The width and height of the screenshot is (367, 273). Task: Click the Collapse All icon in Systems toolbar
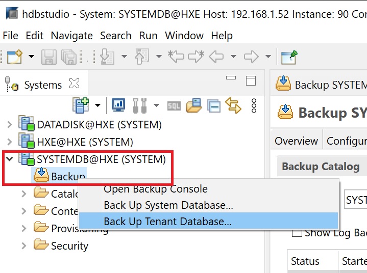pos(214,106)
